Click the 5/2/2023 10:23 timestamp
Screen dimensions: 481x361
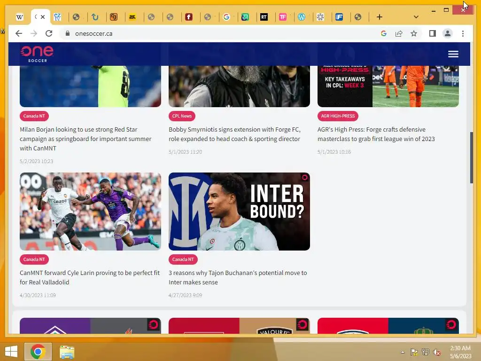pos(37,161)
